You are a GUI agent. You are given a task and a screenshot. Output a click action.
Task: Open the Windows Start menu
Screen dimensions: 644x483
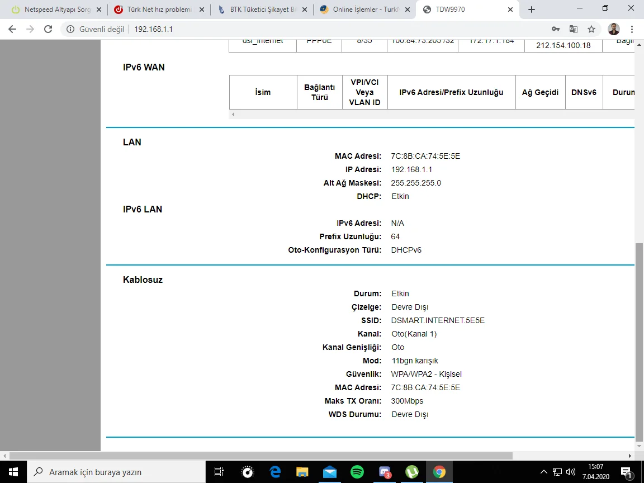coord(13,472)
